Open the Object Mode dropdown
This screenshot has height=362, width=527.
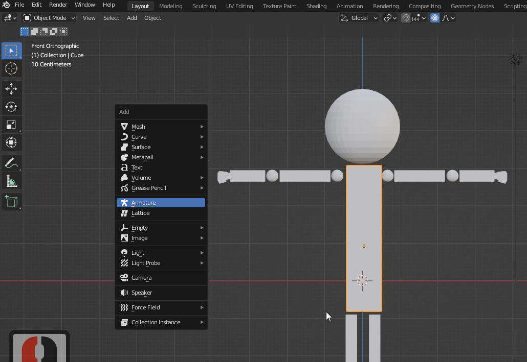tap(49, 18)
